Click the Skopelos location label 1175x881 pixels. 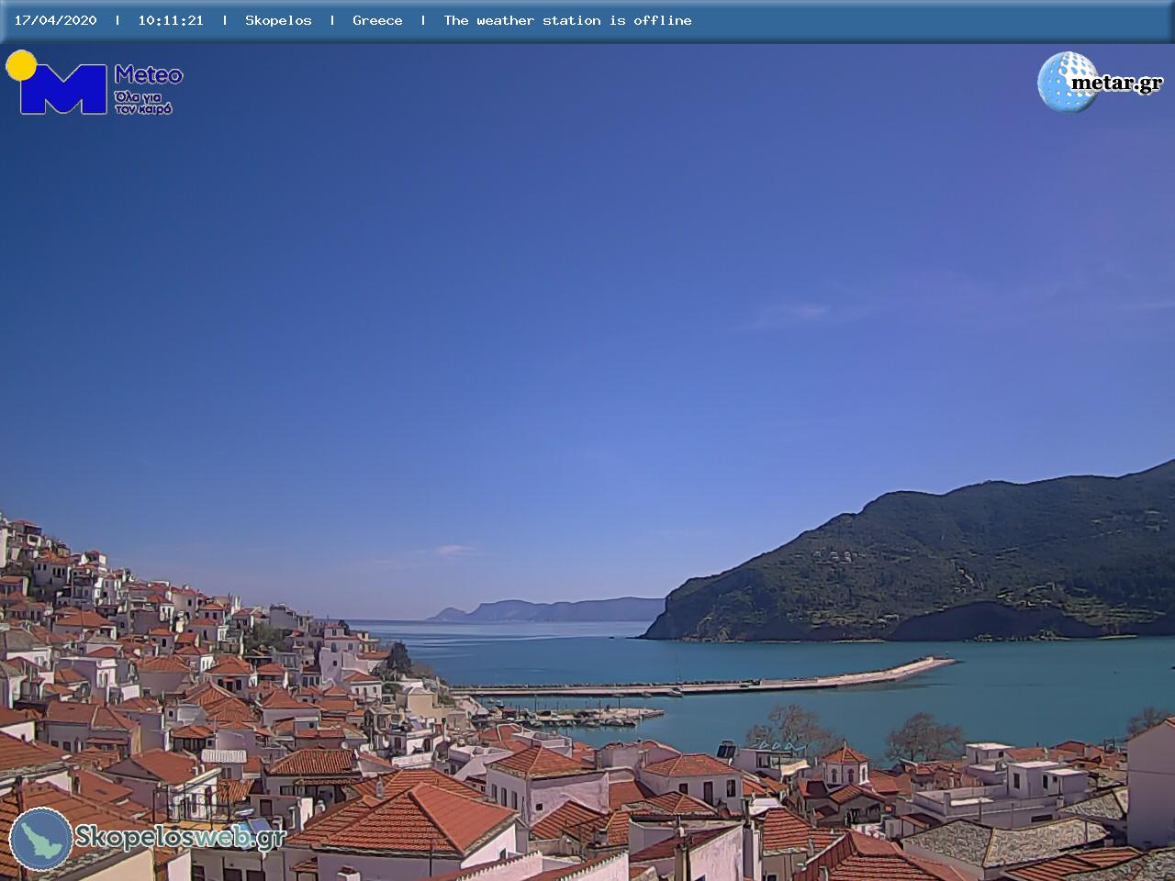point(278,20)
